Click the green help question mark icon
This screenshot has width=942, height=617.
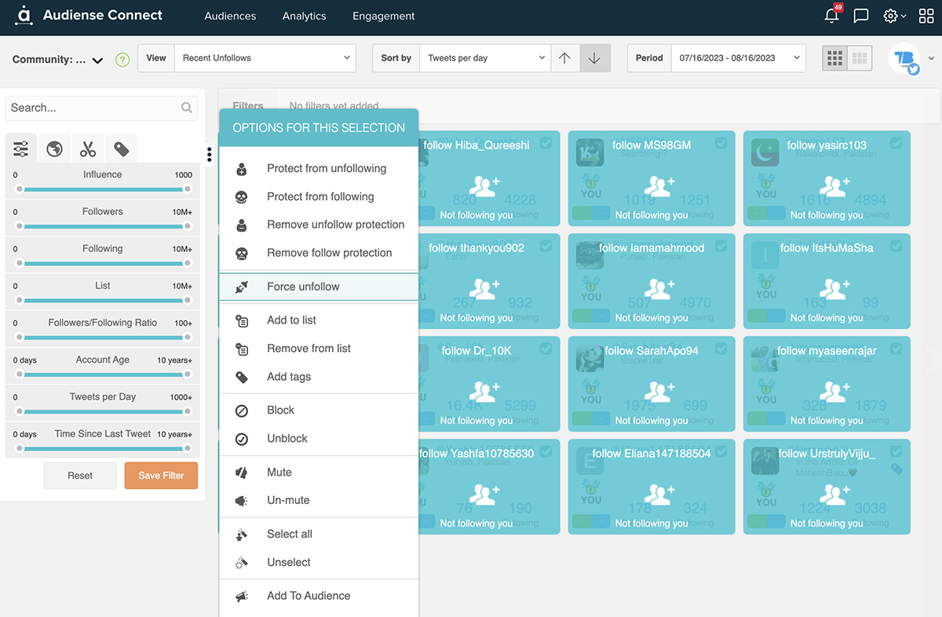(x=122, y=60)
